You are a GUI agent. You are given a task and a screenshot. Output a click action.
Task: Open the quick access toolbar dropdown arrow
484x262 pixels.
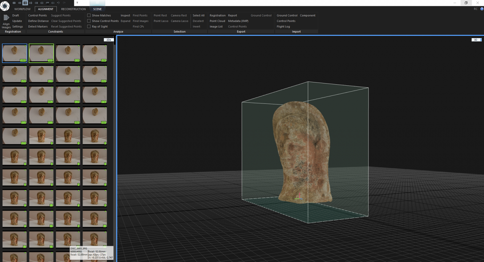pyautogui.click(x=77, y=3)
